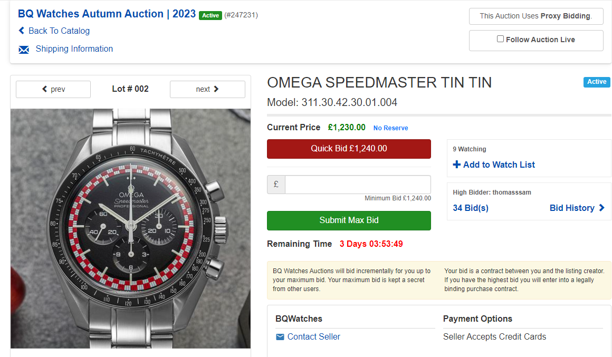Screen dimensions: 612x357
Task: Enable the Follow Auction Live checkbox
Action: [x=500, y=38]
